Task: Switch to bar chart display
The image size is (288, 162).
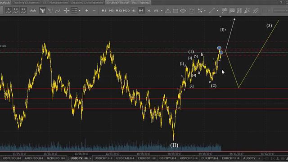Action: tap(50, 10)
